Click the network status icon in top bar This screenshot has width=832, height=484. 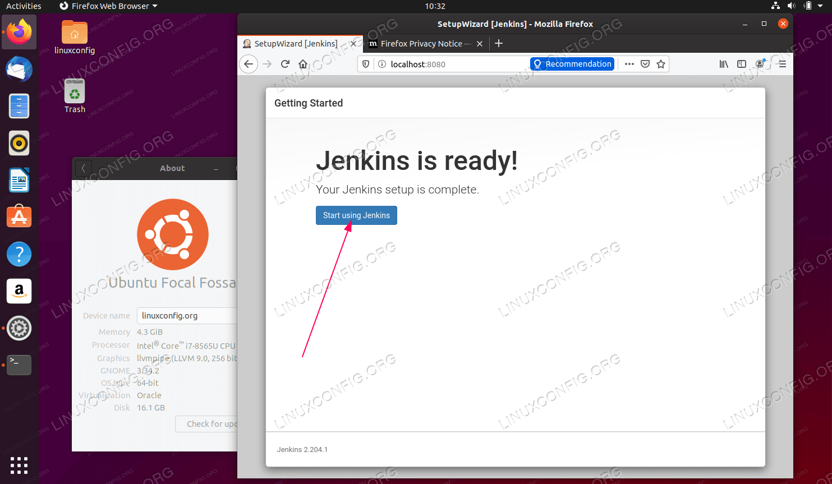pyautogui.click(x=775, y=6)
